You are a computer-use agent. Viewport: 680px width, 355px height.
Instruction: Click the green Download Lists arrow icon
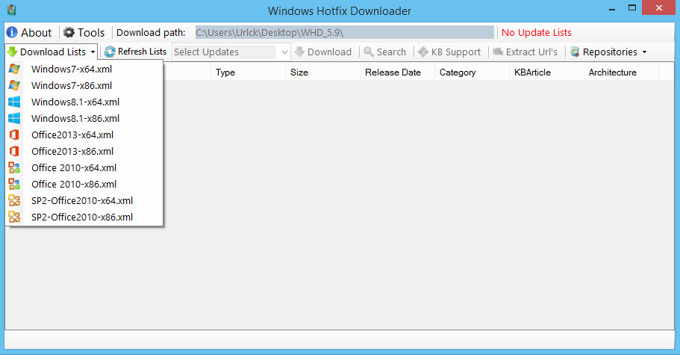point(12,52)
